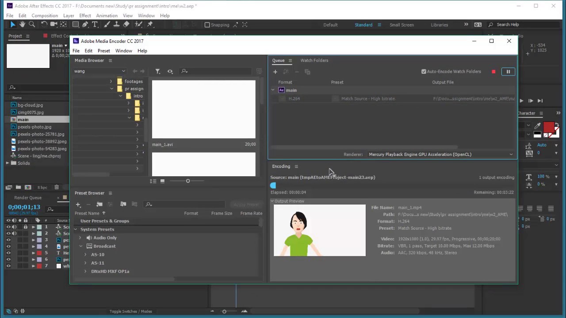
Task: Open the Renderer dropdown menu
Action: click(x=441, y=155)
